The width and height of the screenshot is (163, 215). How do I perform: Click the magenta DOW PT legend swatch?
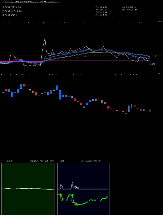[x=3, y=15]
